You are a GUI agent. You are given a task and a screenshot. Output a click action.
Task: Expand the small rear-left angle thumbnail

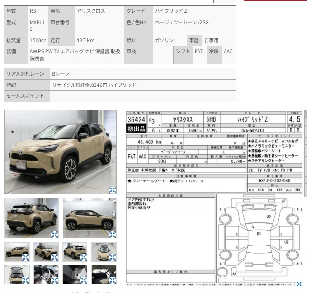(x=83, y=257)
